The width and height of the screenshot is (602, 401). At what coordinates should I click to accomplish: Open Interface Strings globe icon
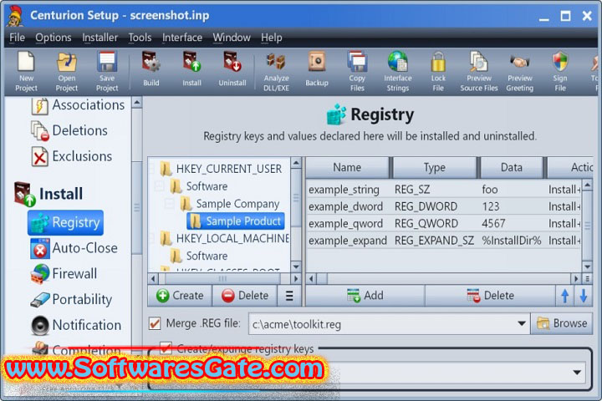[x=398, y=72]
